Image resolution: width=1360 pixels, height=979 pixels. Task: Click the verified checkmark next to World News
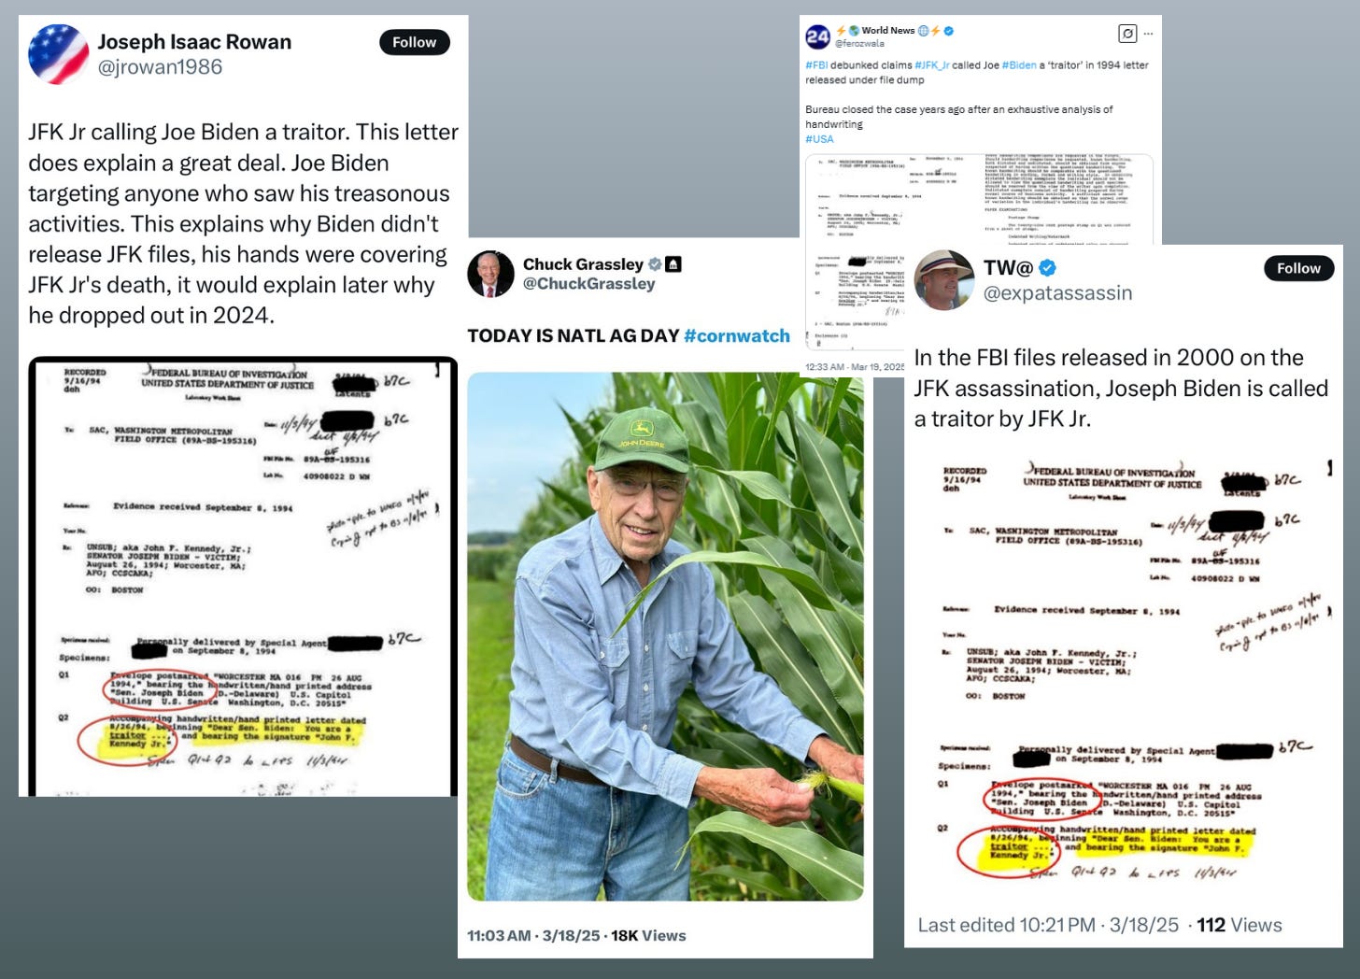tap(949, 31)
